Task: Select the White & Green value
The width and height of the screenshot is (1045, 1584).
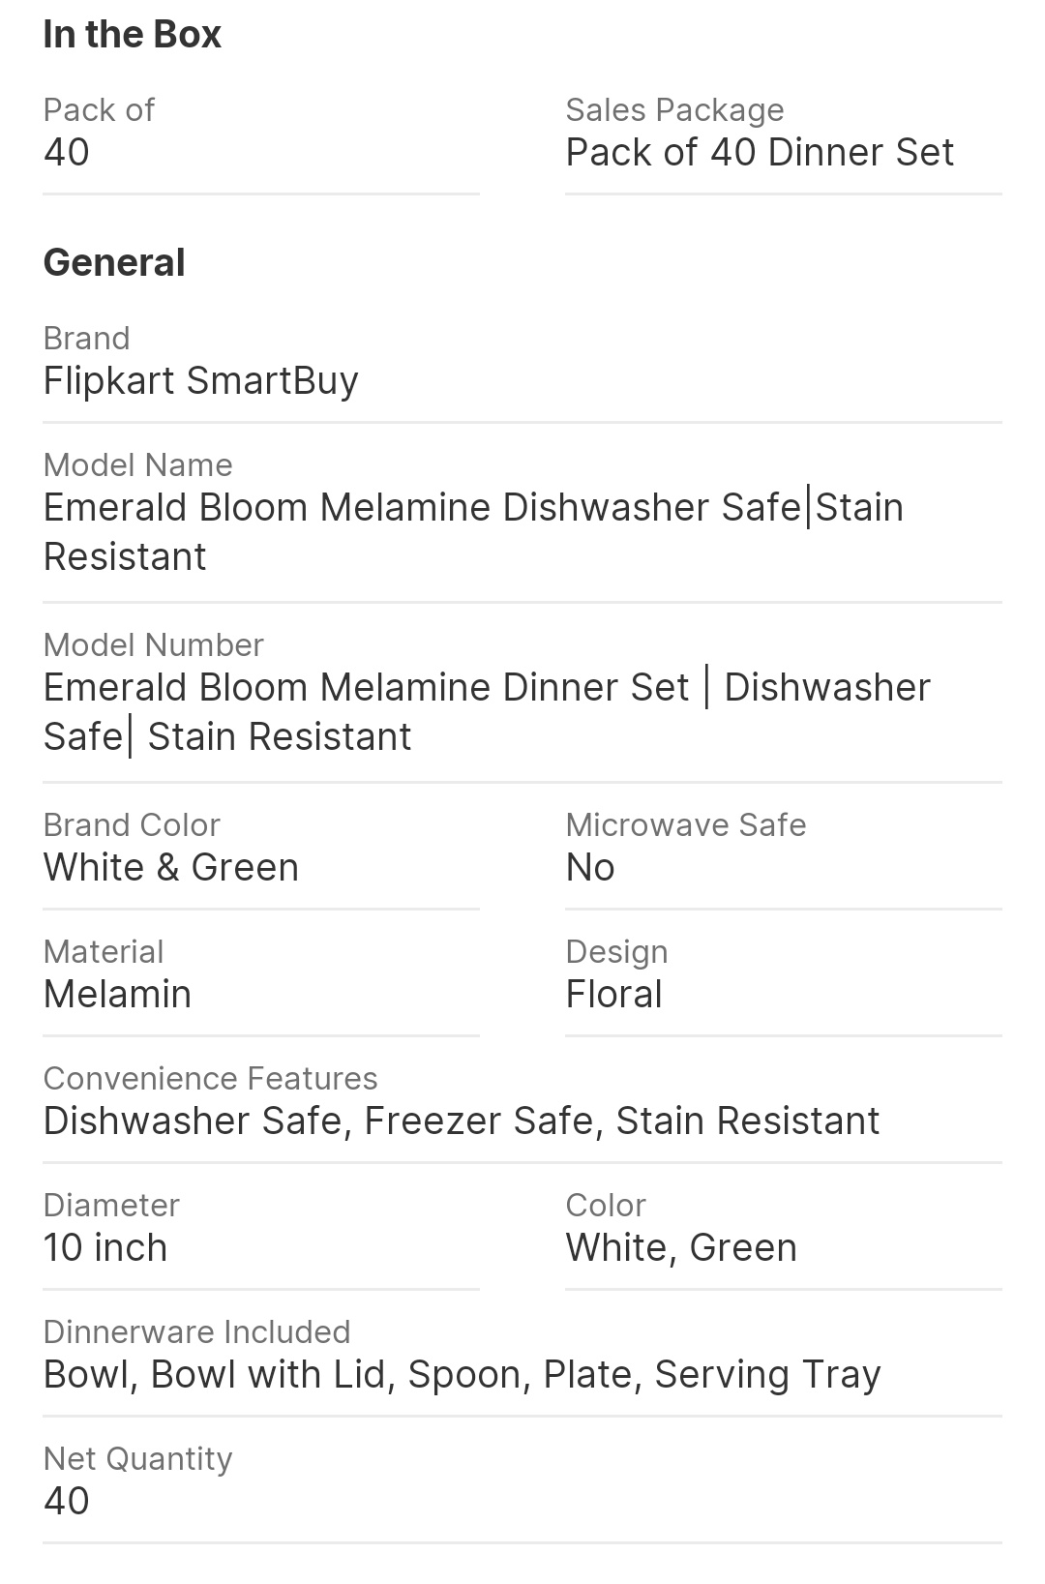Action: 171,868
